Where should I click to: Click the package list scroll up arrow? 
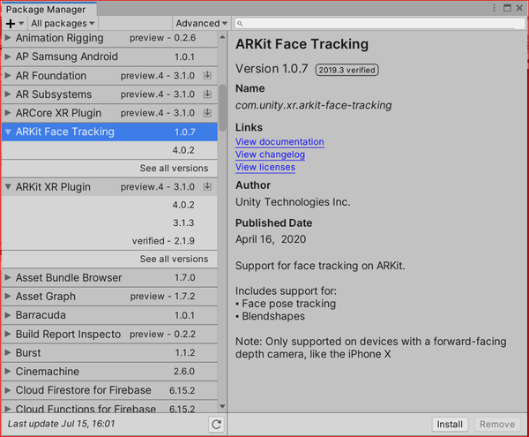(x=222, y=37)
